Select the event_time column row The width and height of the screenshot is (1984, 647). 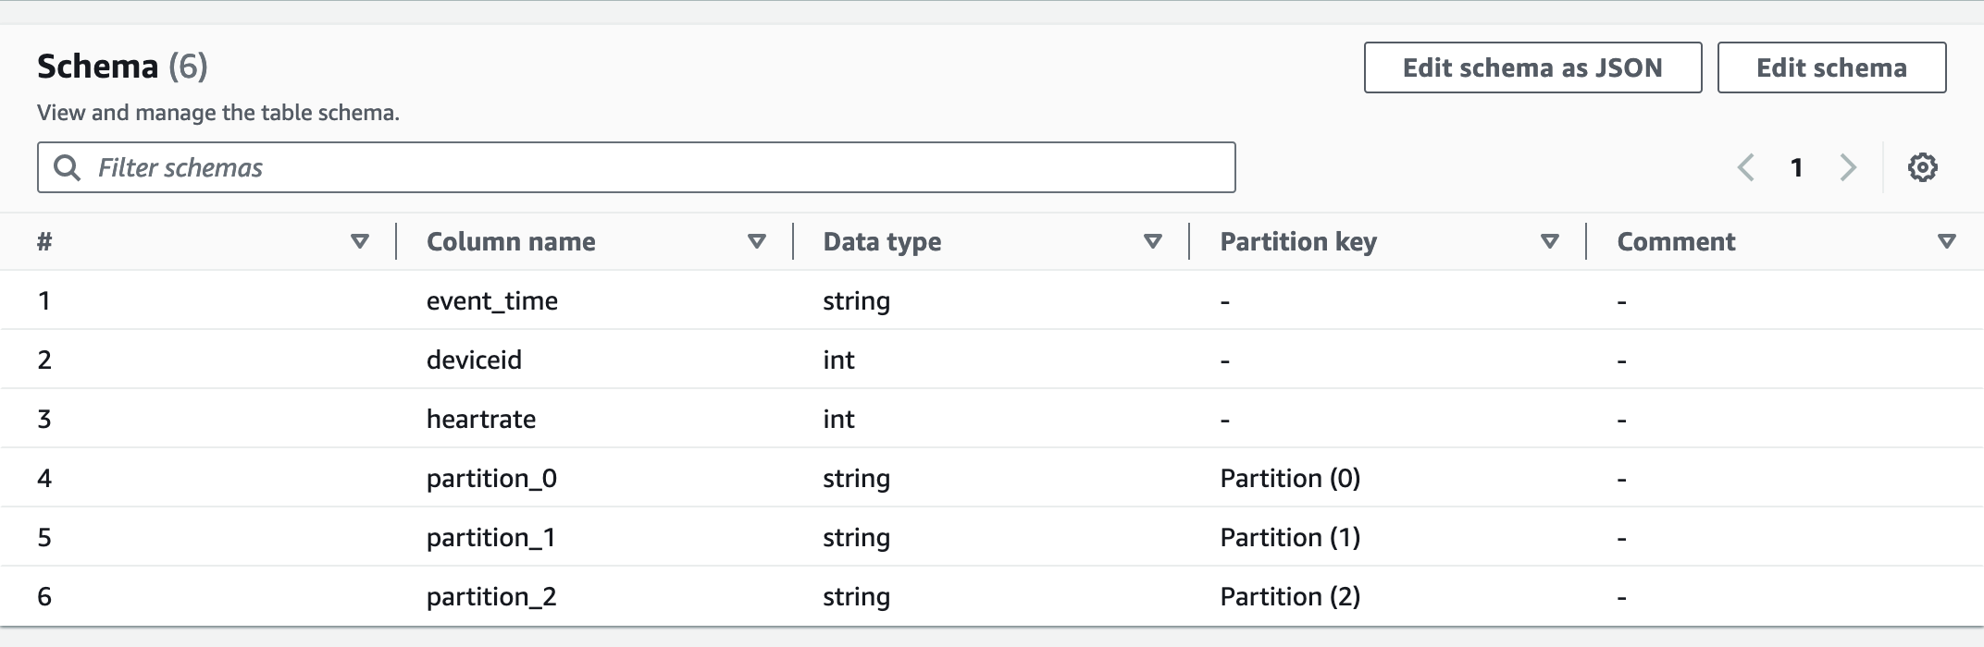click(491, 300)
